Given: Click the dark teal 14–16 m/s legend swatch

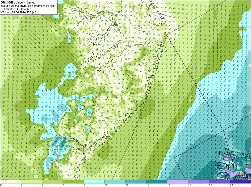Looking at the screenshot, I should [x=157, y=182].
